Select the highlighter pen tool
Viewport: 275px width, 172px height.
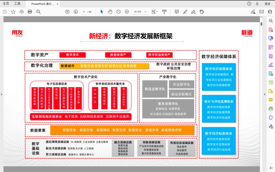coord(185,12)
